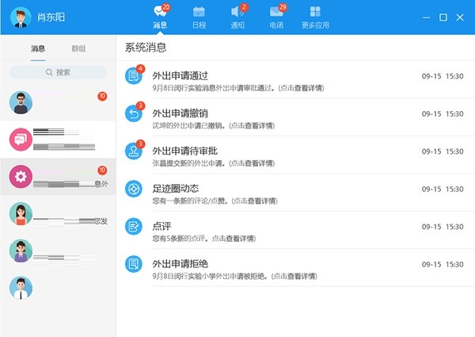The width and height of the screenshot is (475, 337).
Task: Open the 外出申请待审批 message title
Action: 184,151
